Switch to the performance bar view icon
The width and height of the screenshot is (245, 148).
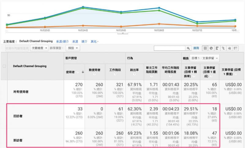pos(217,48)
